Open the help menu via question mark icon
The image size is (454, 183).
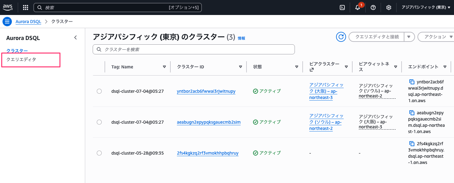[x=373, y=7]
